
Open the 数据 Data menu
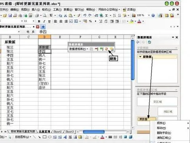(68, 10)
